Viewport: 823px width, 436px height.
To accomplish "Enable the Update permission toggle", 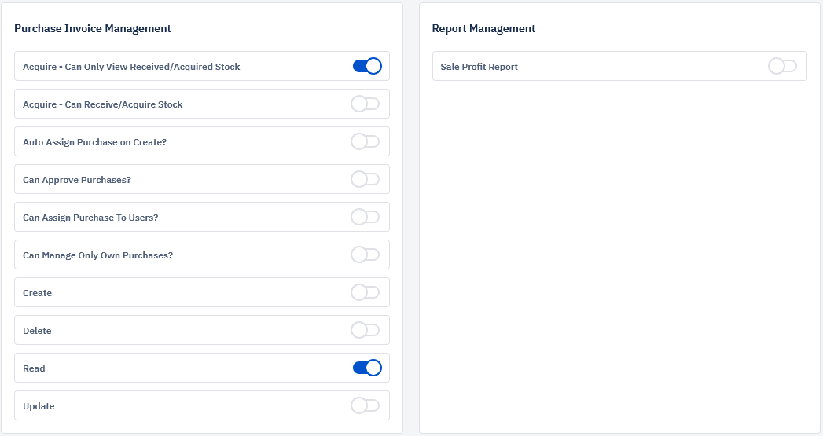I will [x=366, y=406].
